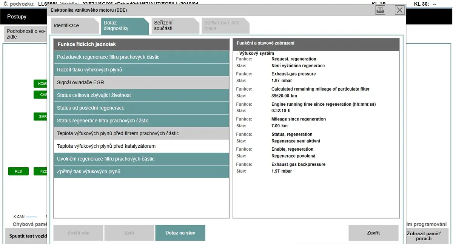Click the Status, regeneration function text
Image resolution: width=453 pixels, height=244 pixels.
[292, 134]
